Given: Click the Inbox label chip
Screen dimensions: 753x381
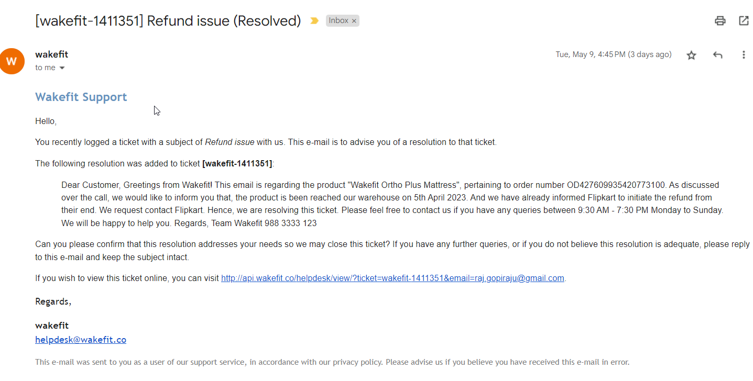Looking at the screenshot, I should pos(338,21).
